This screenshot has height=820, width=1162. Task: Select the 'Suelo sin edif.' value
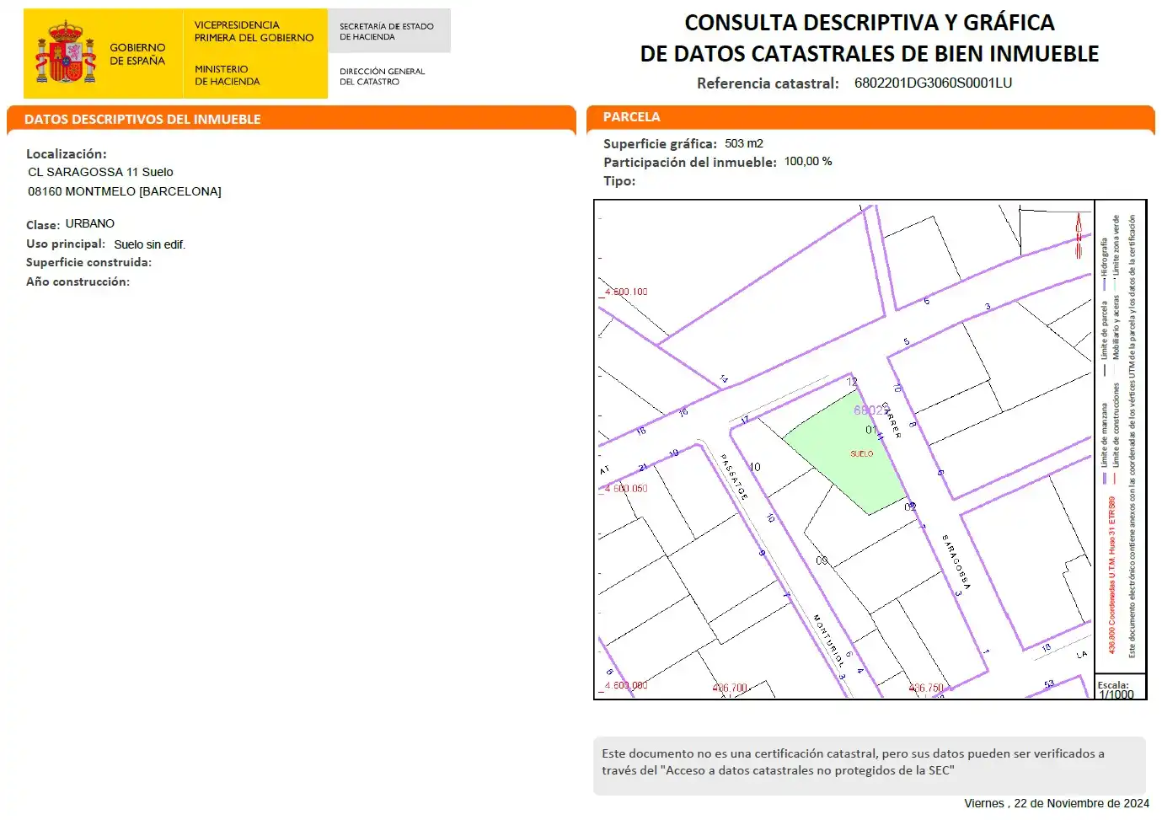click(x=149, y=244)
